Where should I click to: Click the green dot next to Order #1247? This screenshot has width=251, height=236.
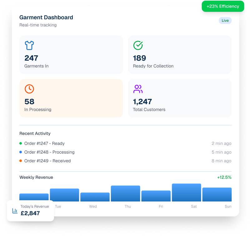coord(21,143)
